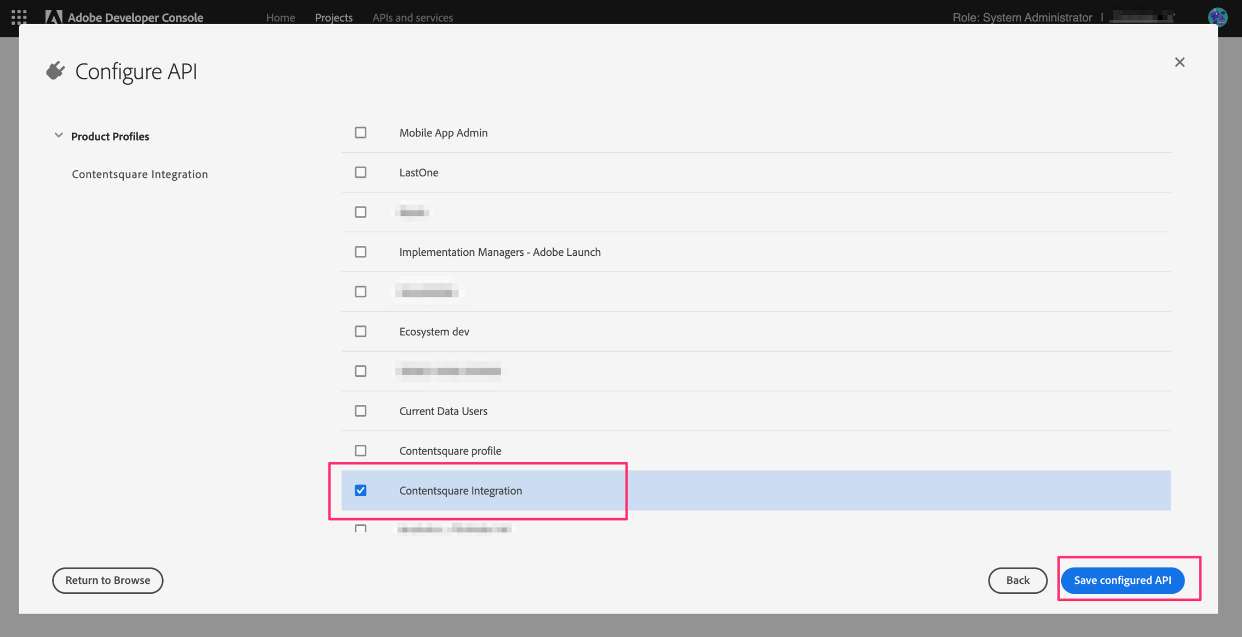Check the blurred profile above Ecosystem dev
The width and height of the screenshot is (1242, 637).
(360, 291)
